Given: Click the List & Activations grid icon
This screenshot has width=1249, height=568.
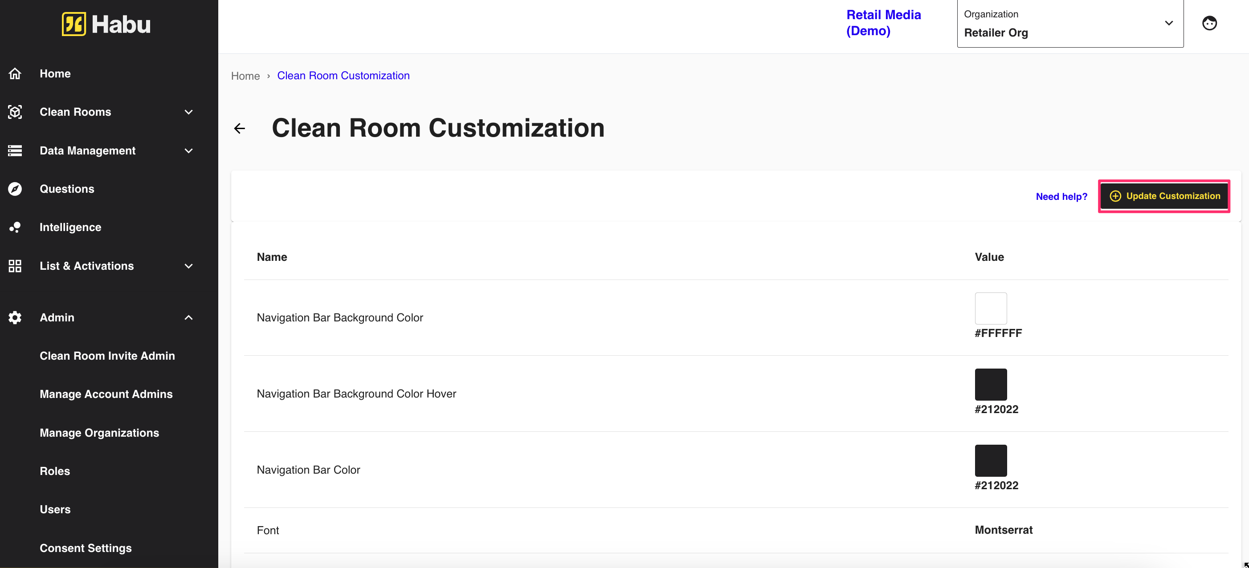Looking at the screenshot, I should click(x=15, y=266).
